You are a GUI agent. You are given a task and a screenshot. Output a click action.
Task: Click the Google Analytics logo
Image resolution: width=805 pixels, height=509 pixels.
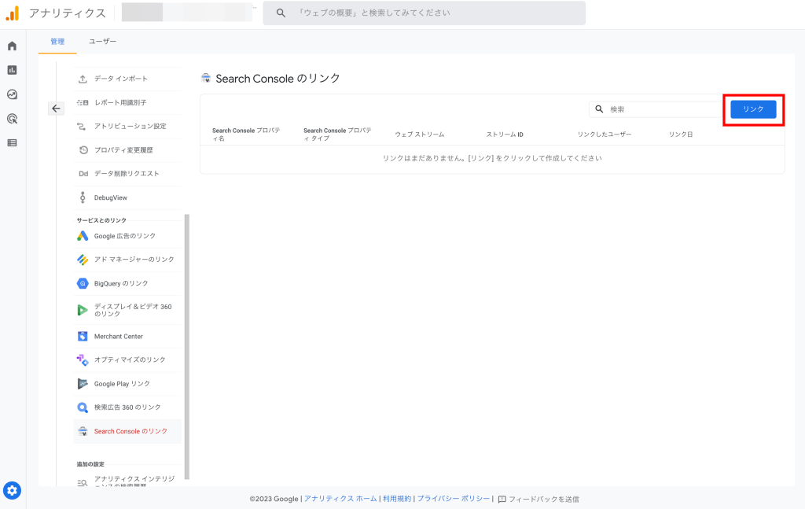(13, 13)
